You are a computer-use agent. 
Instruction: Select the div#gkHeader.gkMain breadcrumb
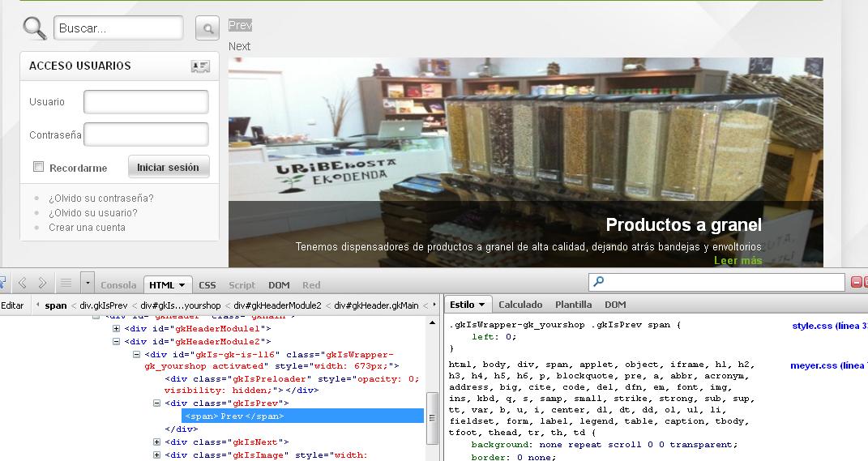pos(376,305)
